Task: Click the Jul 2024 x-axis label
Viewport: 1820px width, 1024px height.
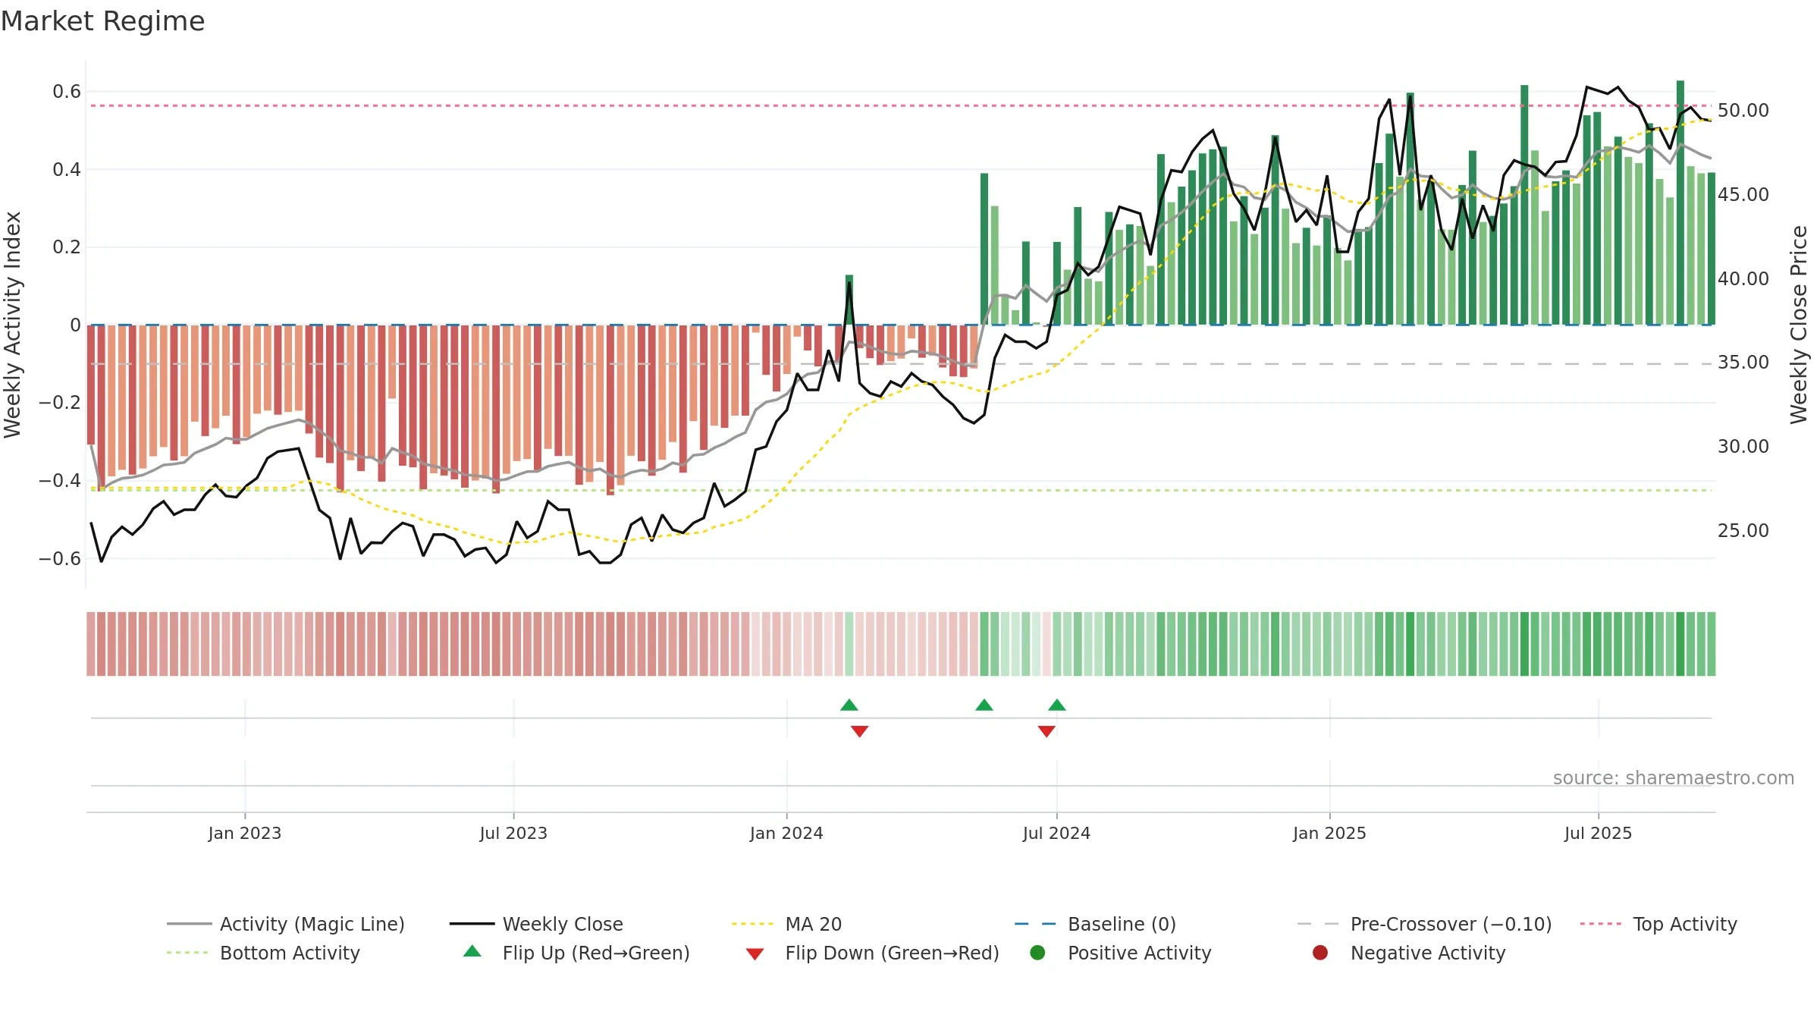Action: point(1056,834)
